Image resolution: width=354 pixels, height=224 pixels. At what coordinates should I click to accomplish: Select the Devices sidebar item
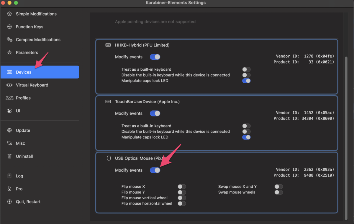click(x=40, y=72)
